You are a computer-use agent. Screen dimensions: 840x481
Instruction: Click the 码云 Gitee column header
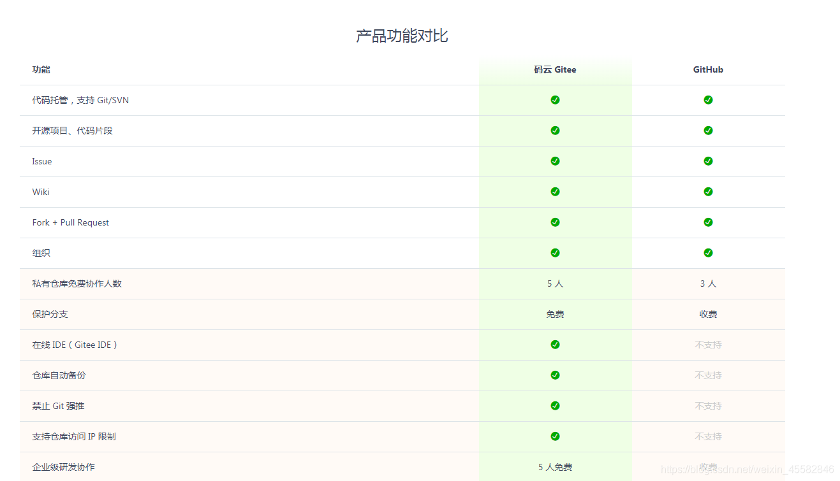tap(555, 69)
